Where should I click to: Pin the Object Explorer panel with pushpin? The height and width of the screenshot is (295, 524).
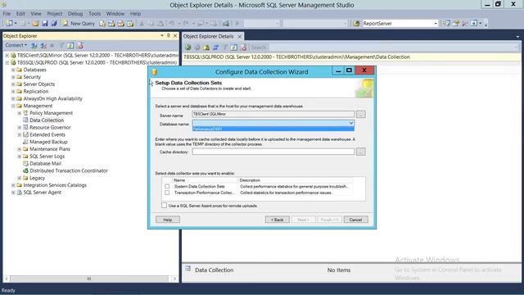coord(169,35)
